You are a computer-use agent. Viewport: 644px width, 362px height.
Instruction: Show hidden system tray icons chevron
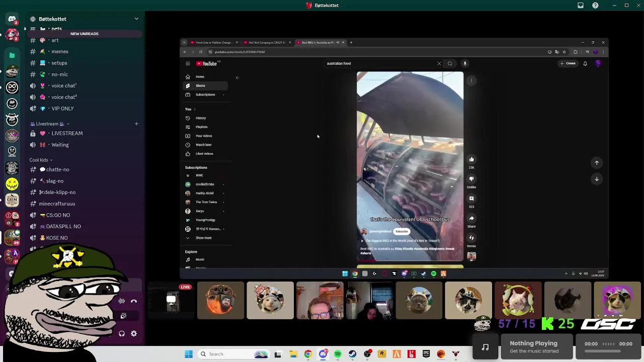[566, 274]
